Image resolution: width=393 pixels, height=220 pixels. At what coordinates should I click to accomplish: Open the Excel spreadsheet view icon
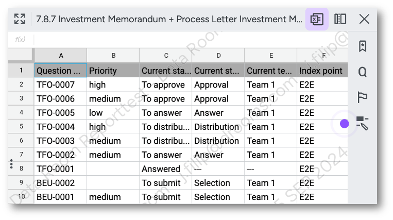[317, 19]
